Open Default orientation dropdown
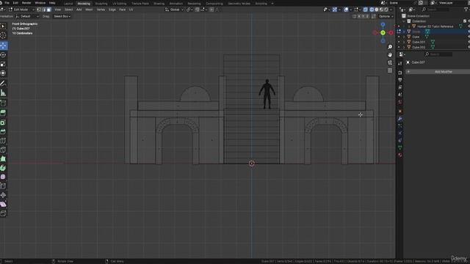Image resolution: width=470 pixels, height=264 pixels. 27,16
